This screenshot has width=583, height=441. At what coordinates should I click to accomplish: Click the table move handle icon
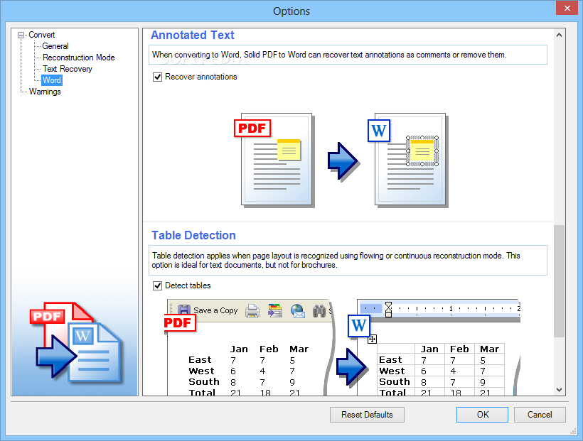[372, 339]
